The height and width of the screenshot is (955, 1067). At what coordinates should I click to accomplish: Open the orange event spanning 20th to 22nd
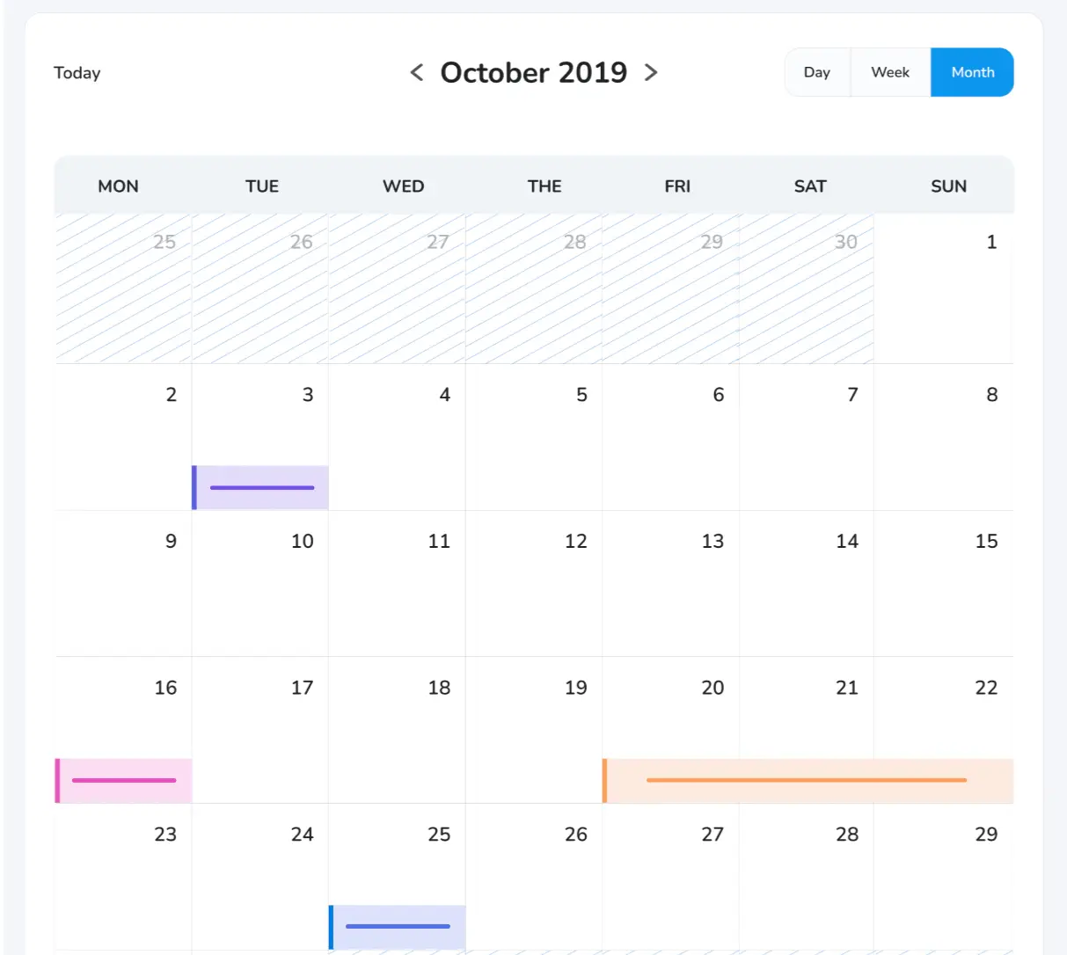point(807,780)
